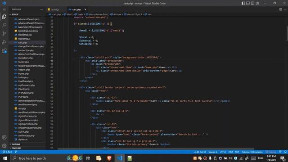Open connection.php file
The height and width of the screenshot is (162, 288).
(26, 50)
